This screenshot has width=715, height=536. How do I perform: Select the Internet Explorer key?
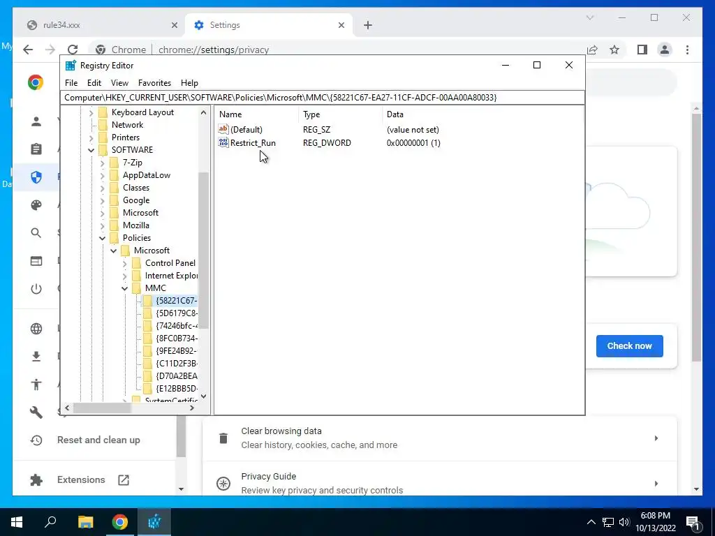click(171, 275)
